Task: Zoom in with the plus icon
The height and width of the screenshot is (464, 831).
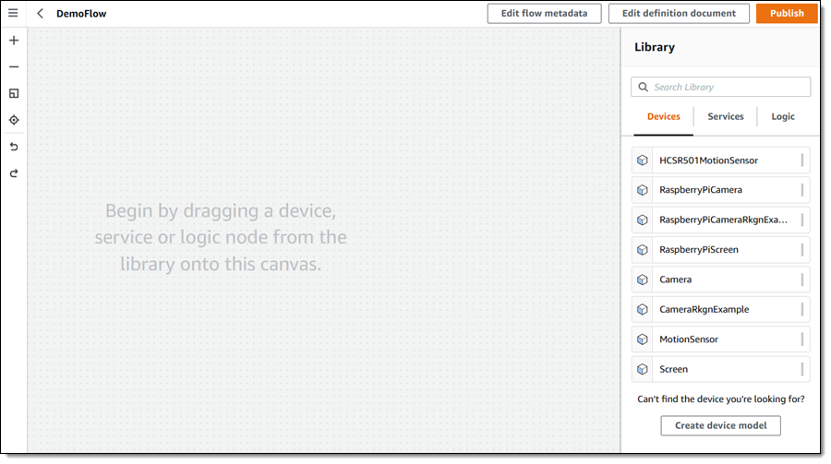Action: coord(14,41)
